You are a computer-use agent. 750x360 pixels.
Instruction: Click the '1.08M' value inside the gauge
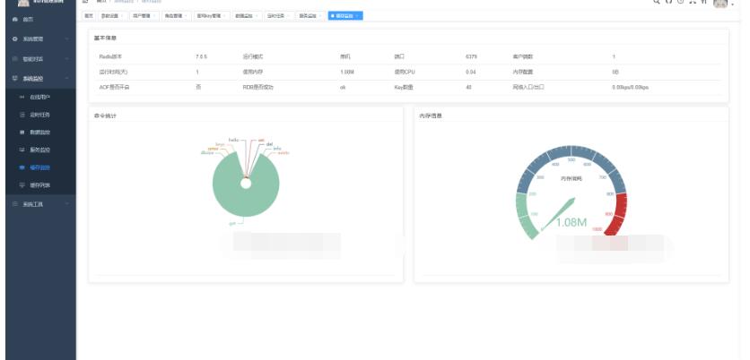click(x=571, y=222)
